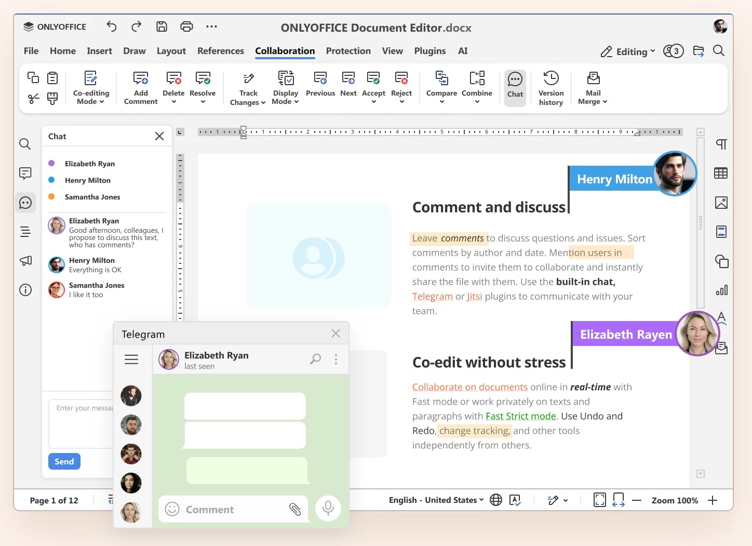This screenshot has width=752, height=546.
Task: Open English - United States language dropdown
Action: coord(436,500)
